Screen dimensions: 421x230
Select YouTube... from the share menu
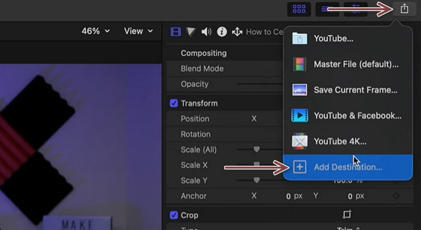[334, 38]
